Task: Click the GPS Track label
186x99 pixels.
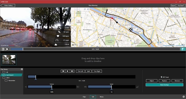Action: (x=165, y=77)
